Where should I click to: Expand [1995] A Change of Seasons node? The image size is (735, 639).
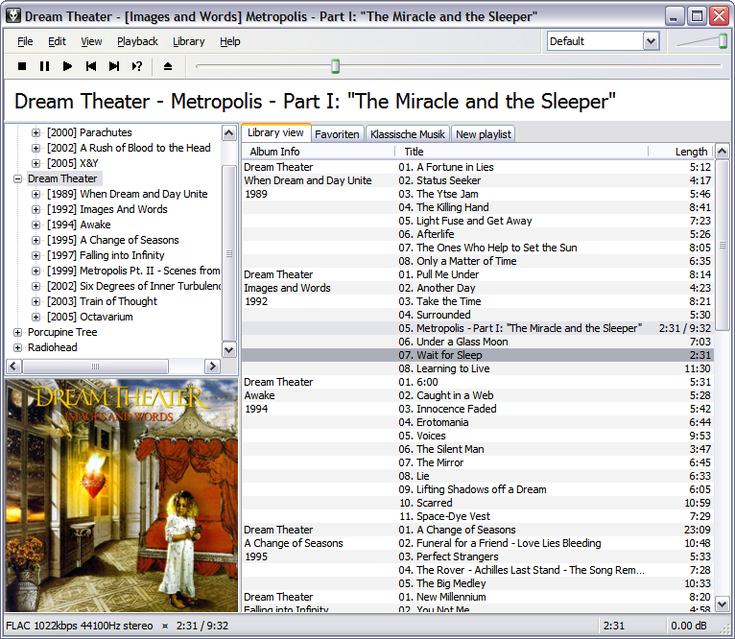click(36, 240)
